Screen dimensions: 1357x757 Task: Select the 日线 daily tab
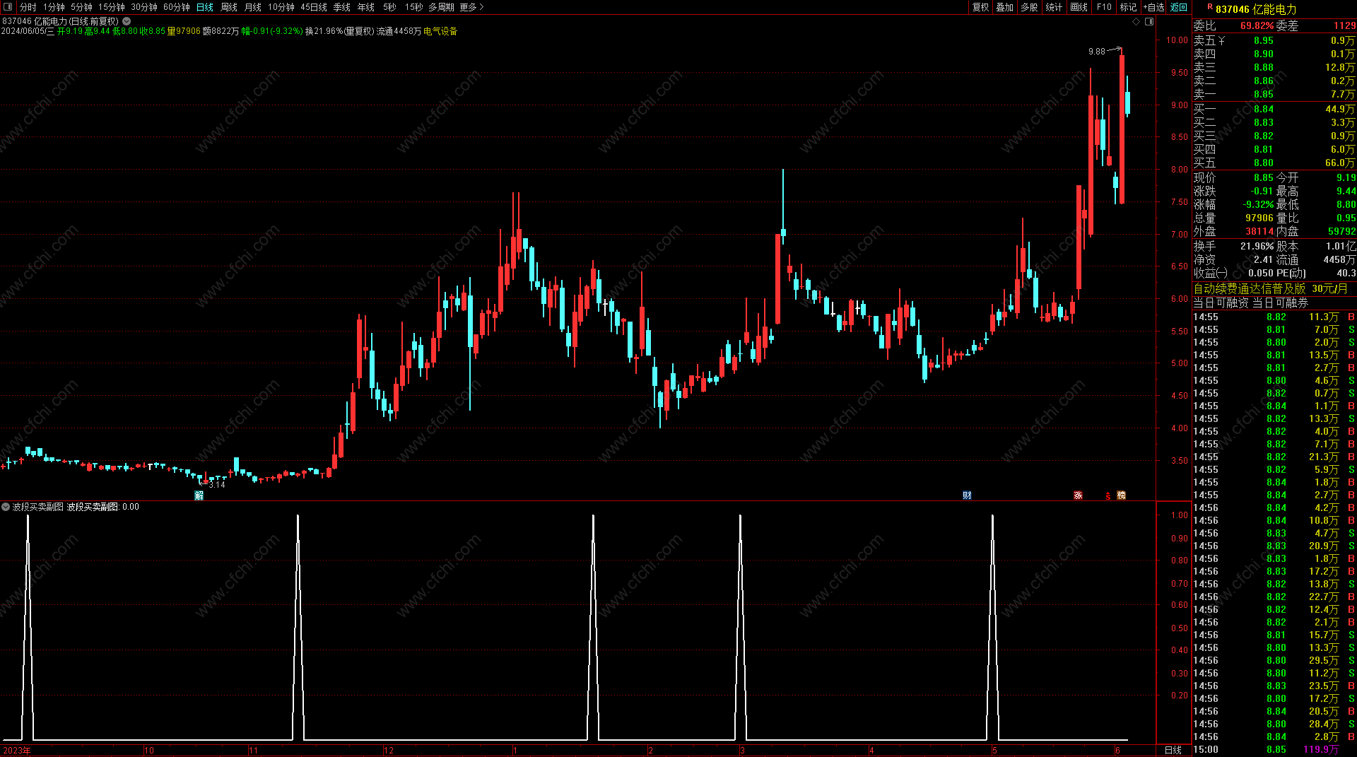(x=205, y=7)
